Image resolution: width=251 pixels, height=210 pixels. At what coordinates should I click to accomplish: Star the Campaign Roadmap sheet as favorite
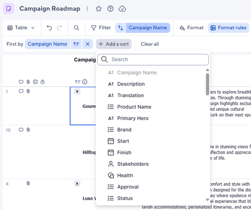click(x=98, y=9)
